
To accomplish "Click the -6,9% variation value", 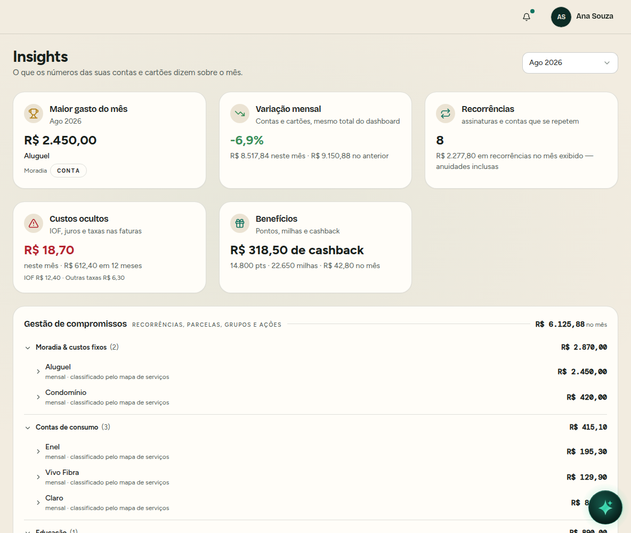I will point(247,140).
